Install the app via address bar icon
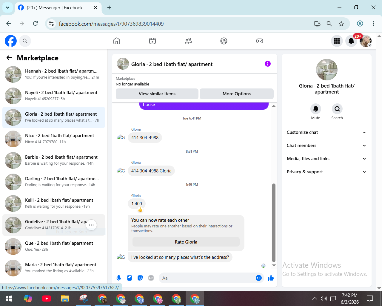 (317, 24)
